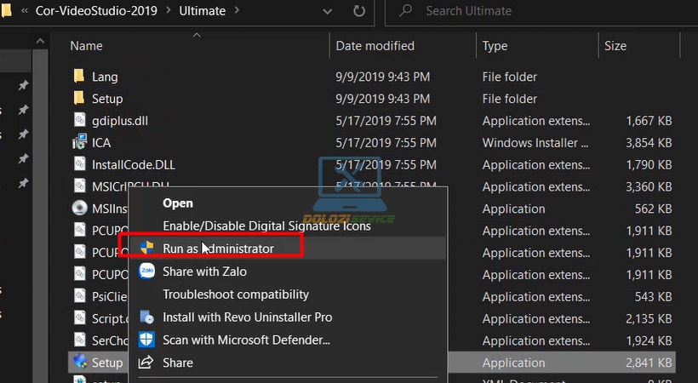698x383 pixels.
Task: Click the 1,667 KB size cell
Action: (x=649, y=121)
